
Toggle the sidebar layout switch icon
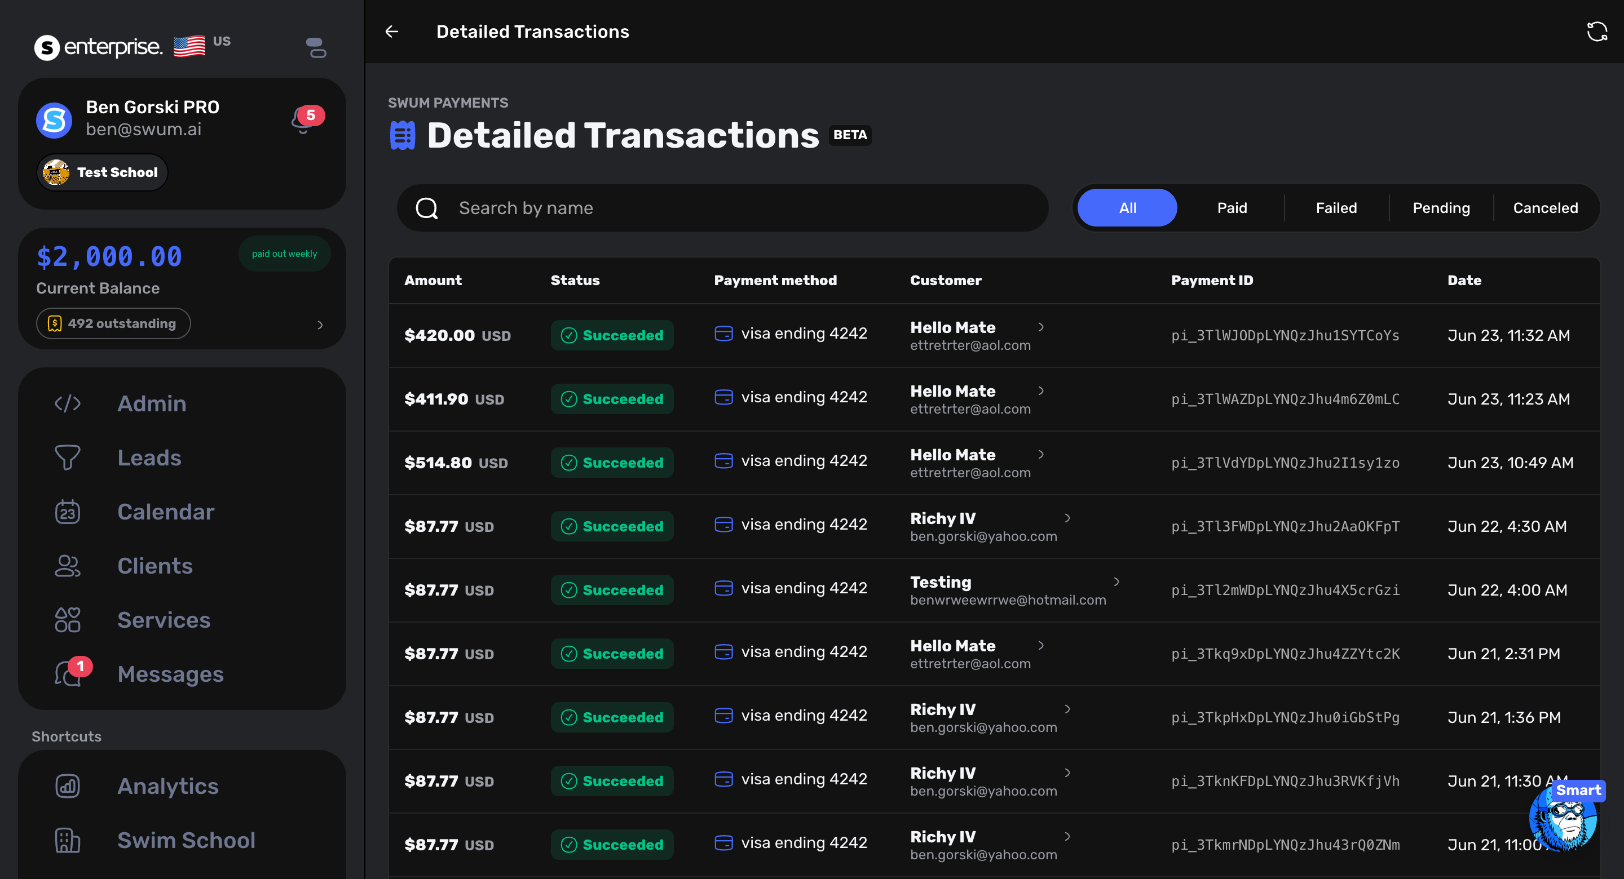click(x=316, y=47)
